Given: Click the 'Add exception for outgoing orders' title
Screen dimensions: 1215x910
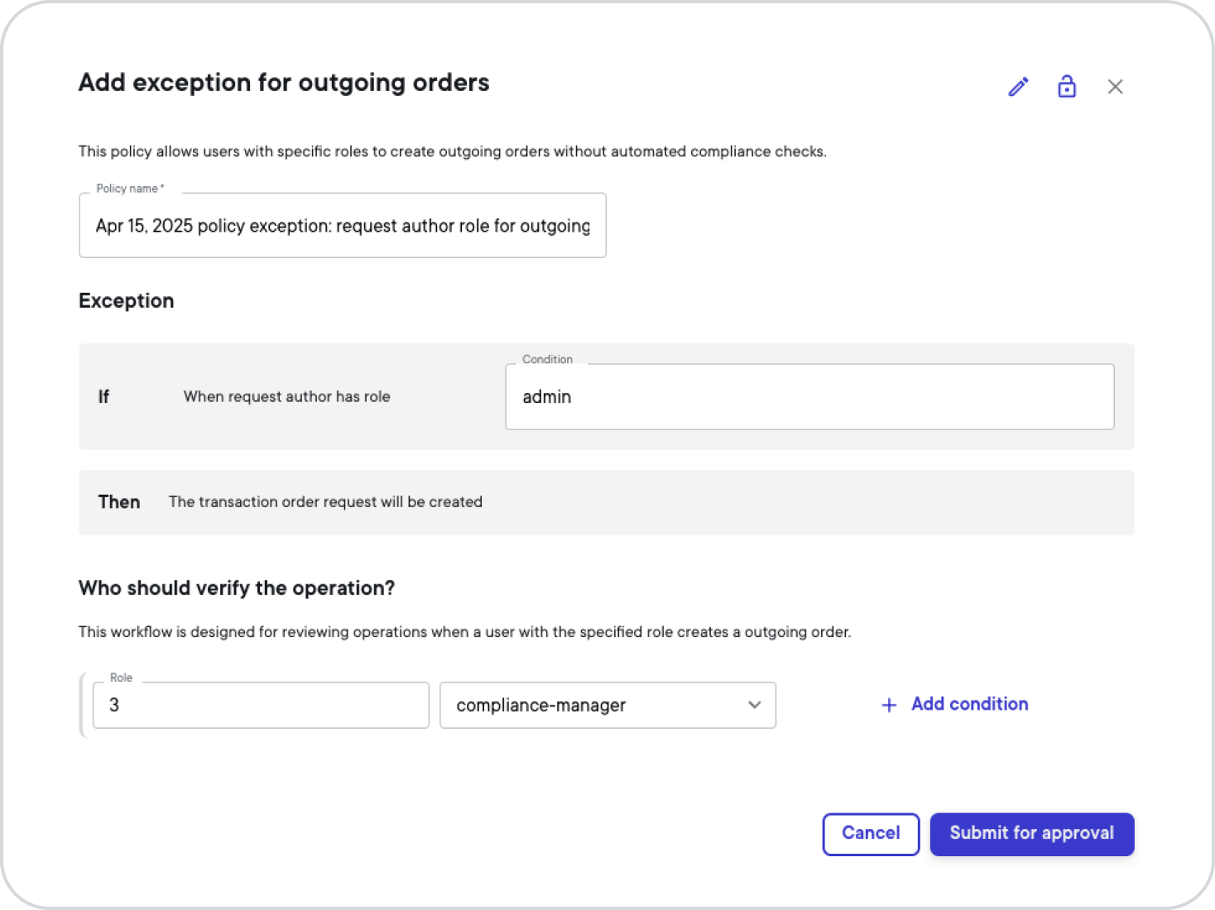Looking at the screenshot, I should (x=284, y=83).
